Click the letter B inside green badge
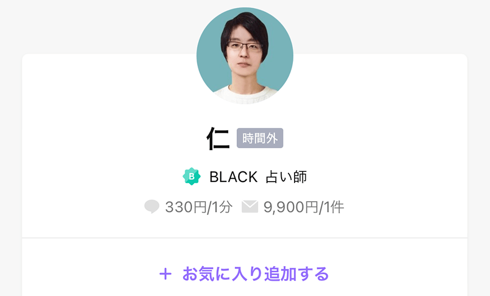Screen dimensions: 490x296 tap(191, 176)
